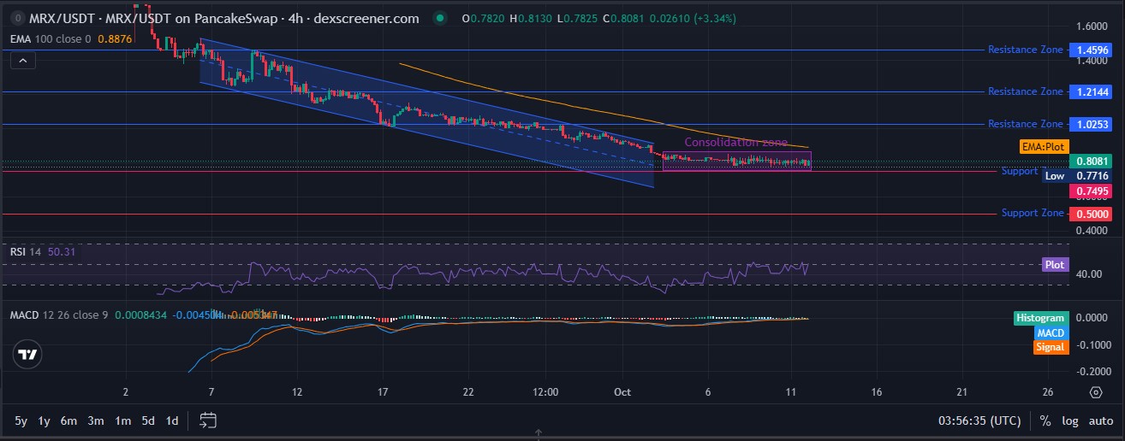
Task: Select the Support Zone text at 0.5000
Action: pos(1033,213)
